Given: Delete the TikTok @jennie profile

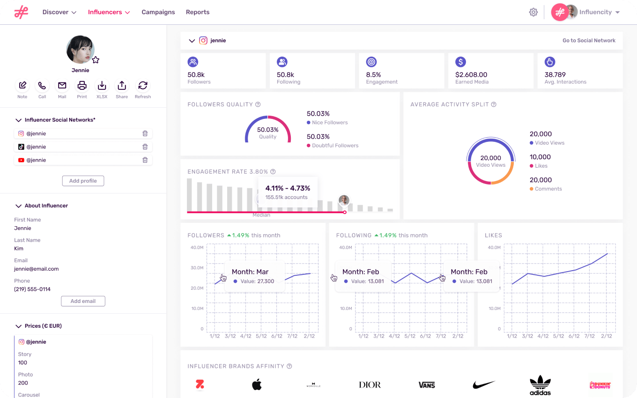Looking at the screenshot, I should [145, 147].
